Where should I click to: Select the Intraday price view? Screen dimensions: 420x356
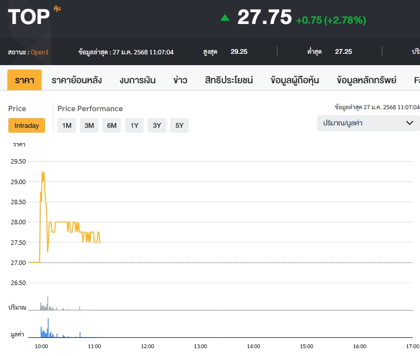tap(26, 125)
